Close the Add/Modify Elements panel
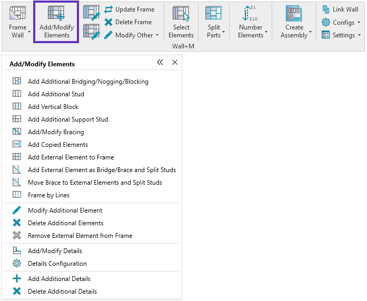The width and height of the screenshot is (367, 301). tap(175, 63)
